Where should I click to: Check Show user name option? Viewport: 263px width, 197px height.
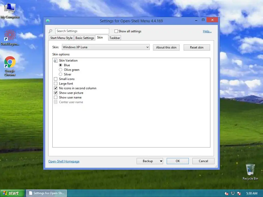tap(55, 97)
